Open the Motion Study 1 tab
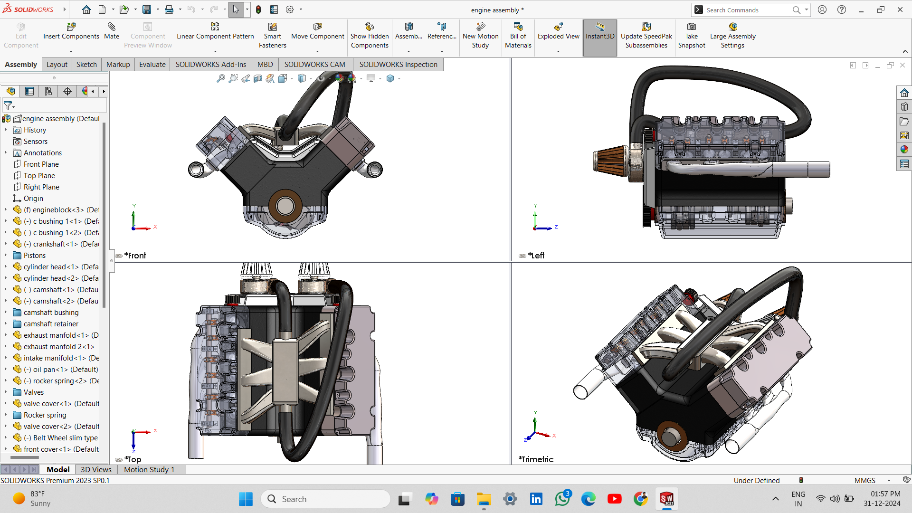This screenshot has width=912, height=513. click(x=149, y=469)
